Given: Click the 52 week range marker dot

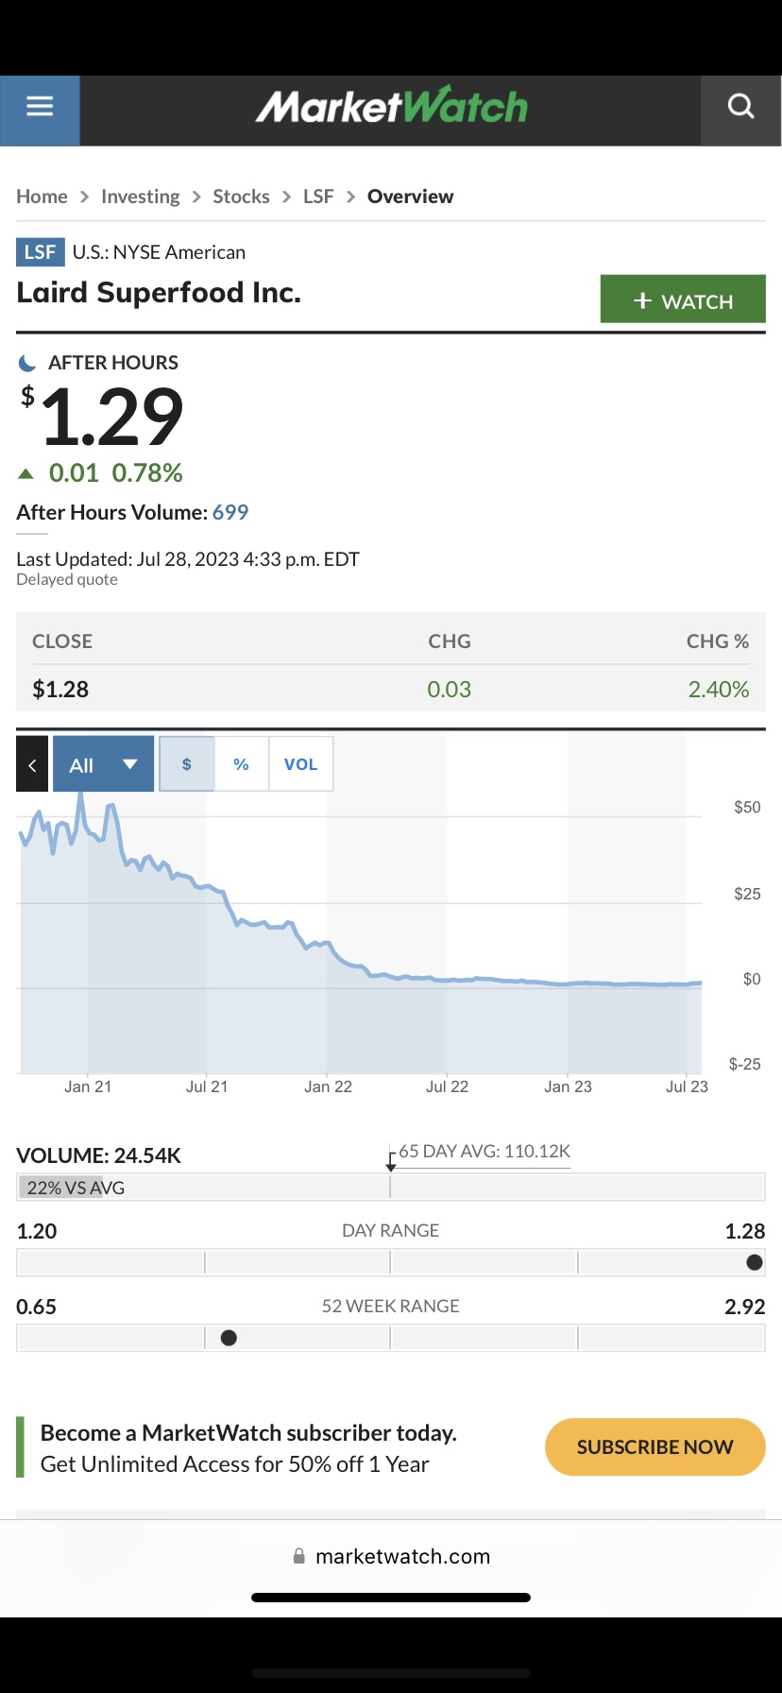Looking at the screenshot, I should click(x=229, y=1338).
